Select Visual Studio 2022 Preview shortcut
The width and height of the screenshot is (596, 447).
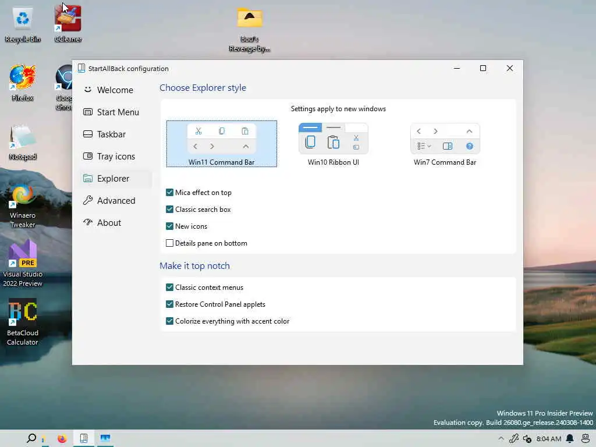coord(23,263)
